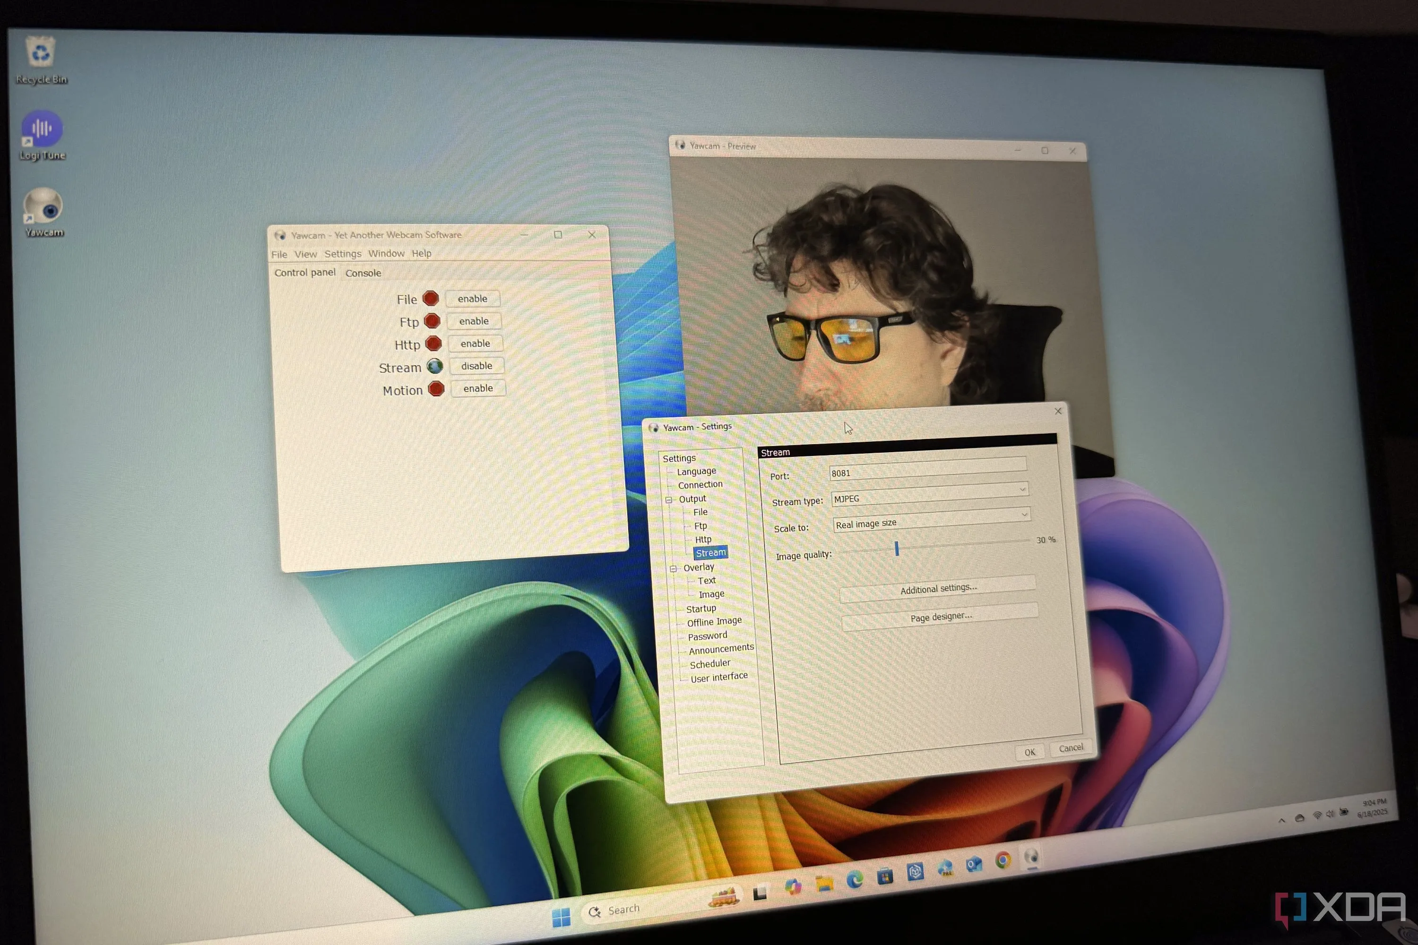Viewport: 1418px width, 945px height.
Task: Enable Ftp output in control panel
Action: click(475, 321)
